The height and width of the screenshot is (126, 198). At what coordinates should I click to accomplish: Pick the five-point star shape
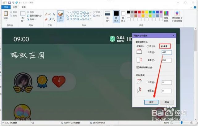(x=74, y=19)
